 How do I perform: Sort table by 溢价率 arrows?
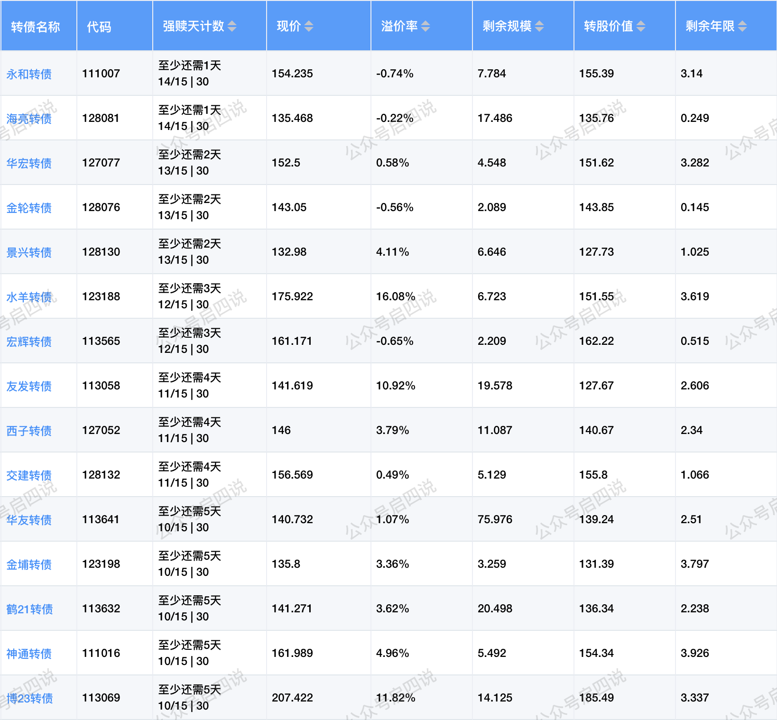tap(425, 26)
